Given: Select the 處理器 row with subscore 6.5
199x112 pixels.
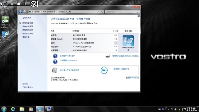Looking at the screenshot, I should pos(84,35).
